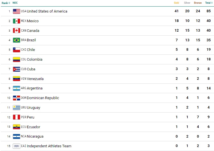The width and height of the screenshot is (214, 151).
Task: Click the Independent Athletes Team flag icon
Action: 17,146
